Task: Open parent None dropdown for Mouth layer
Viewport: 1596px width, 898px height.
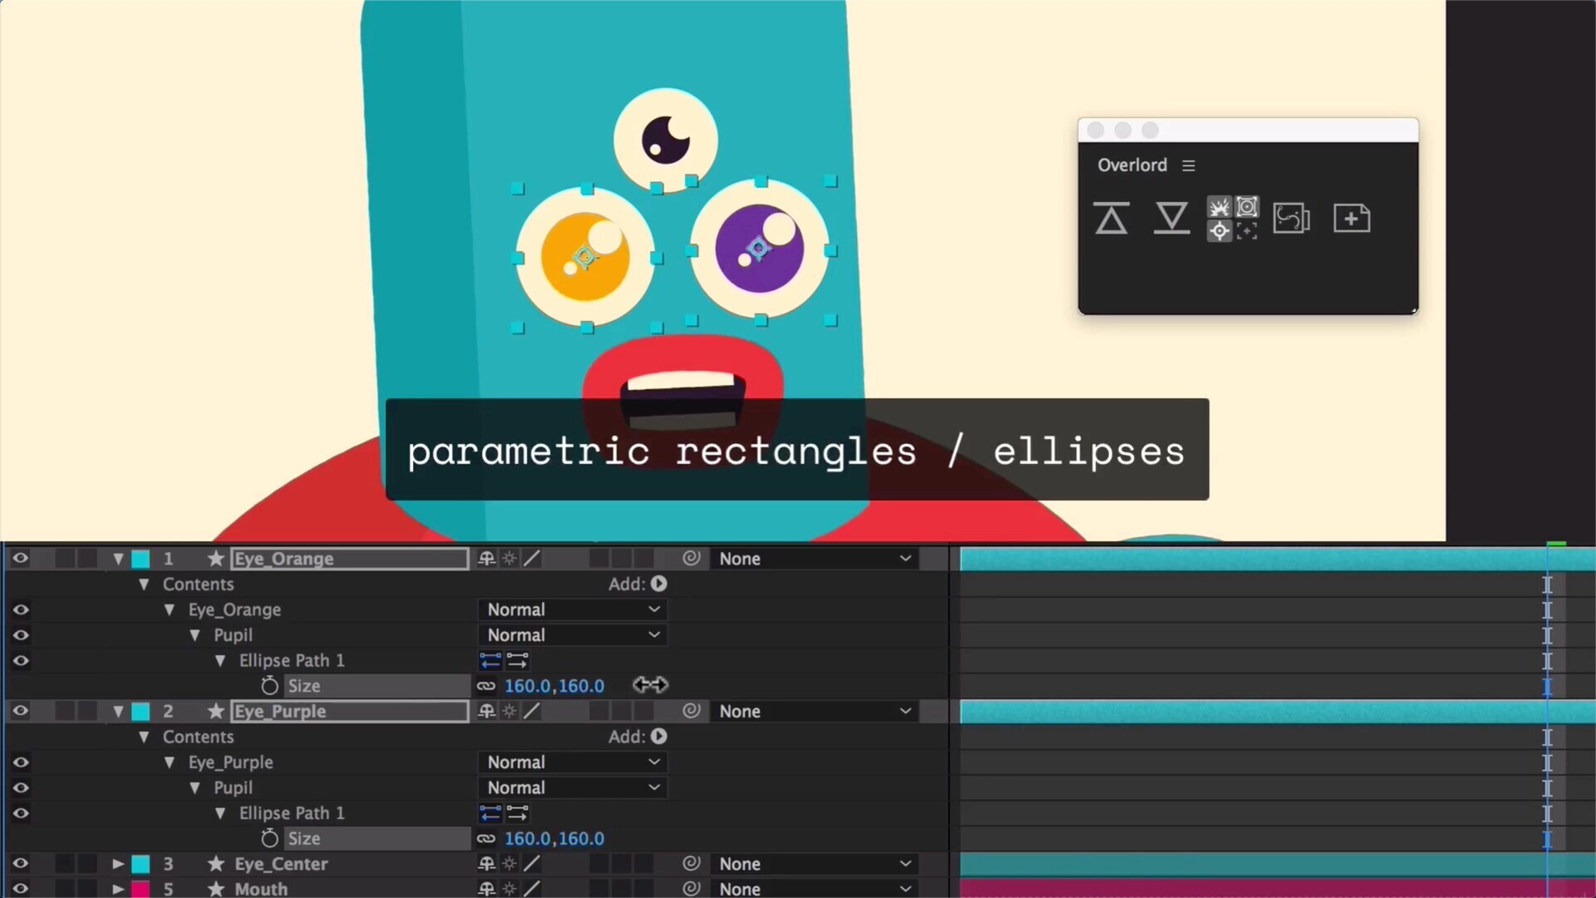Action: coord(815,888)
